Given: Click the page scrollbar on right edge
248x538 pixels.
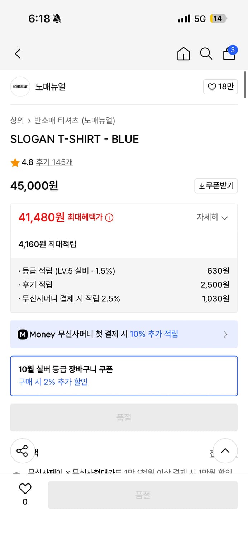Looking at the screenshot, I should (245, 85).
